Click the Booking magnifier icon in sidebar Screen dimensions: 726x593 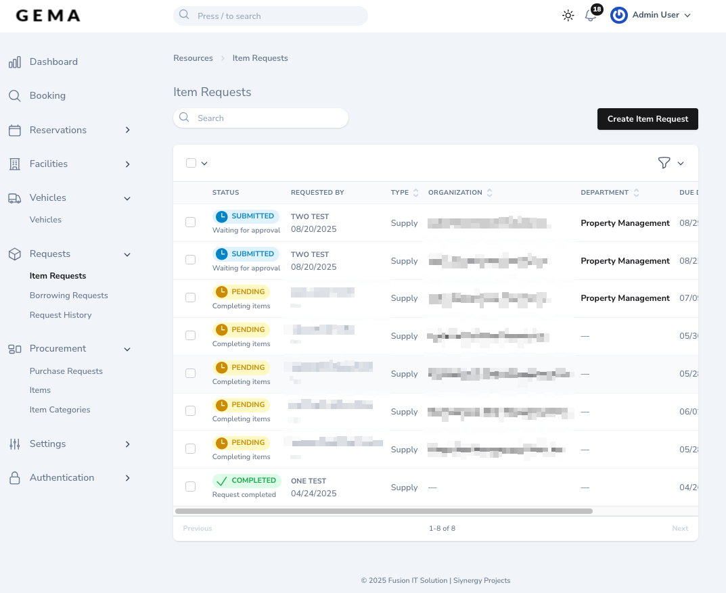tap(15, 95)
